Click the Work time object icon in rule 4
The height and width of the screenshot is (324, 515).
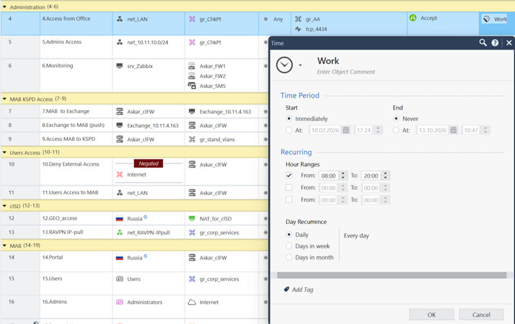point(486,19)
